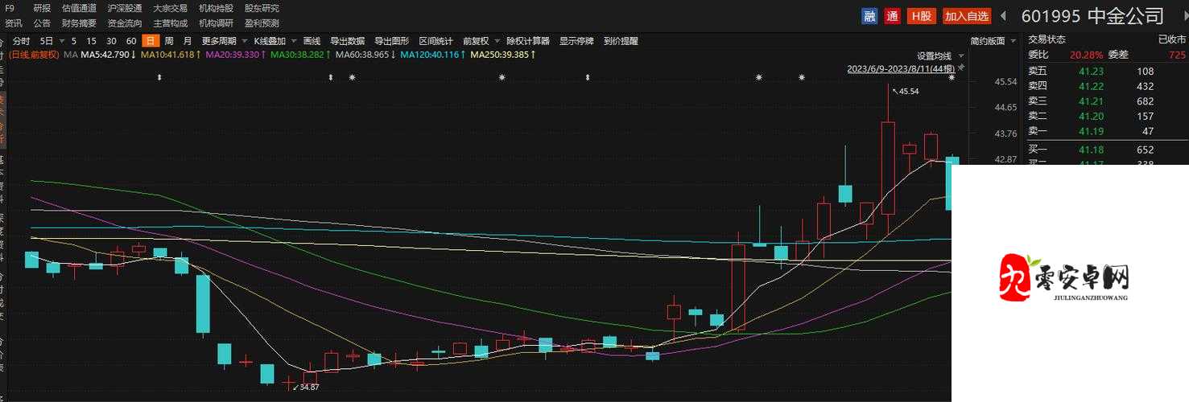This screenshot has height=402, width=1189.
Task: Click 导出数据 export data
Action: point(347,41)
